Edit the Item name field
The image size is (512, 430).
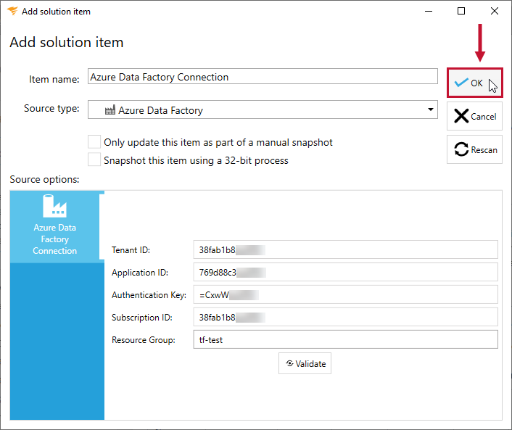pos(263,76)
